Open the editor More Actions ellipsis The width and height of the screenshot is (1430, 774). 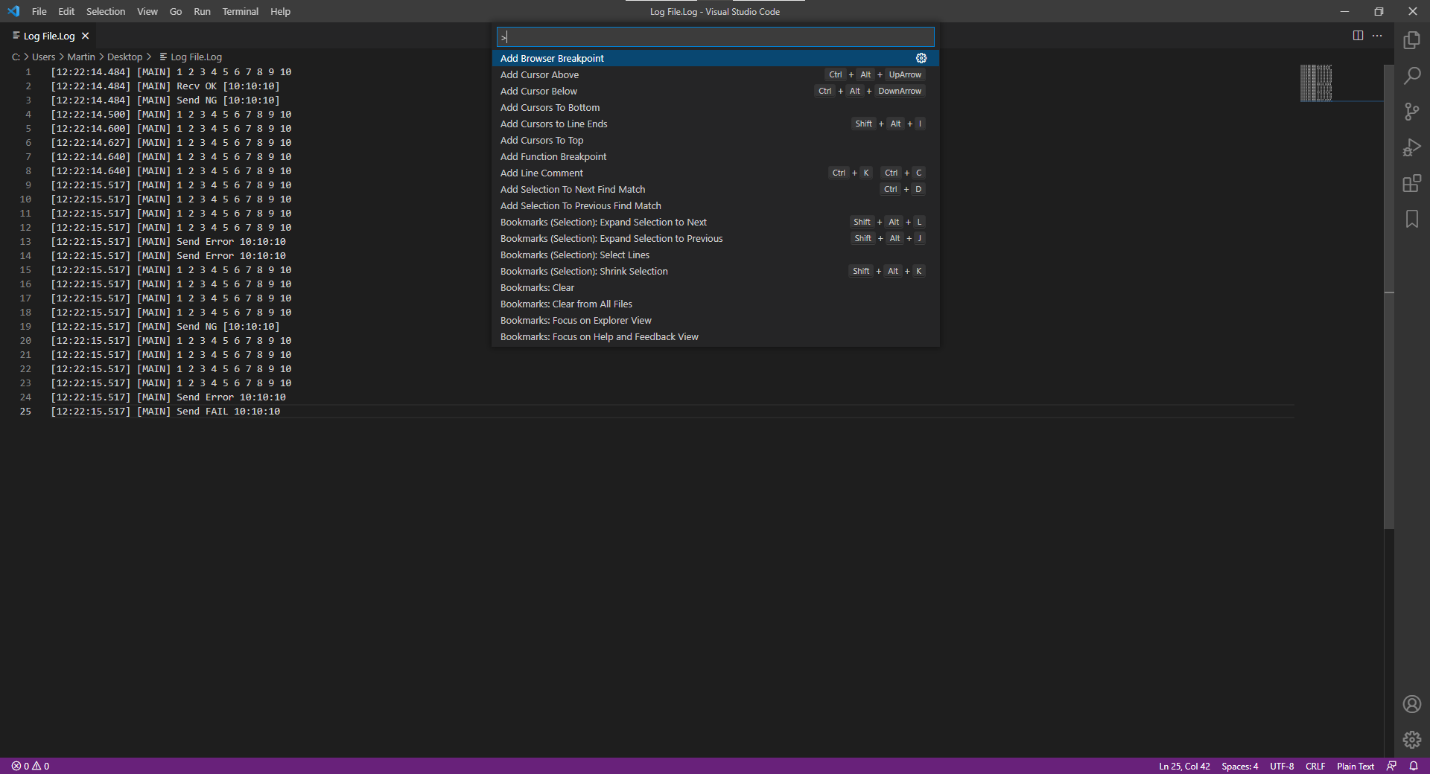[1377, 36]
